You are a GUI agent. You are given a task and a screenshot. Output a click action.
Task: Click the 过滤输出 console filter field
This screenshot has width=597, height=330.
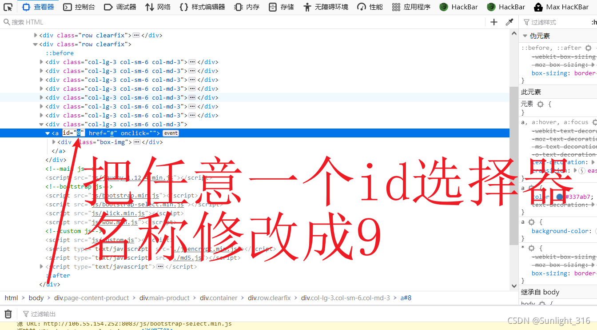[306, 314]
